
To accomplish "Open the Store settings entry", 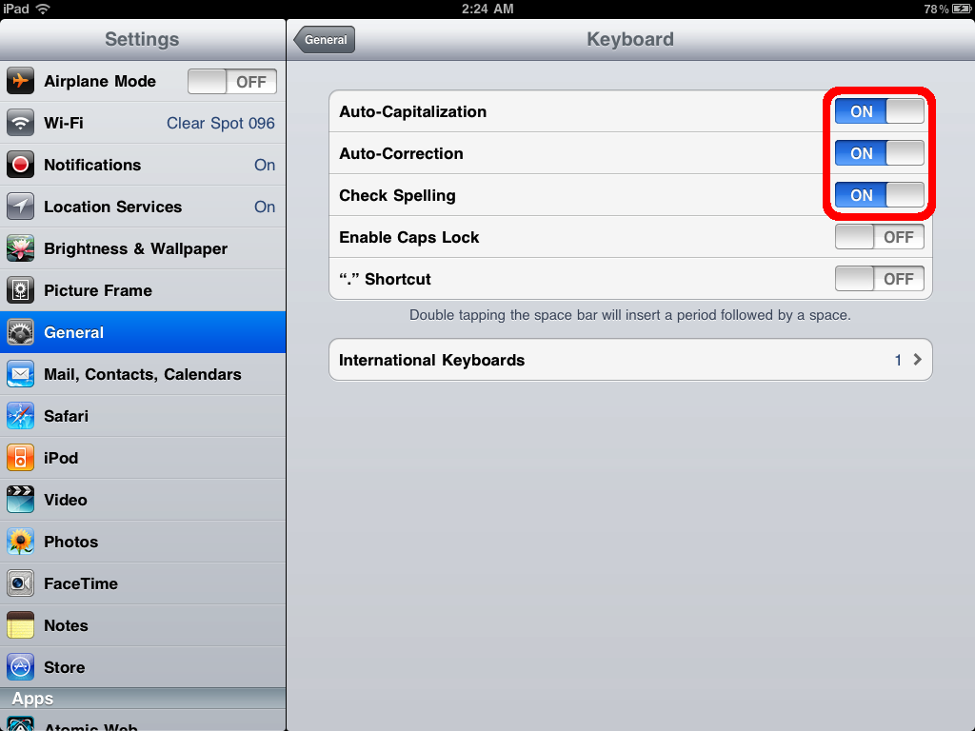I will [143, 667].
